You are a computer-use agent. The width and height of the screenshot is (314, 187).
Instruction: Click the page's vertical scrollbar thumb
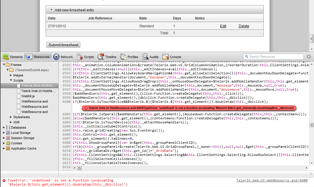(x=311, y=39)
